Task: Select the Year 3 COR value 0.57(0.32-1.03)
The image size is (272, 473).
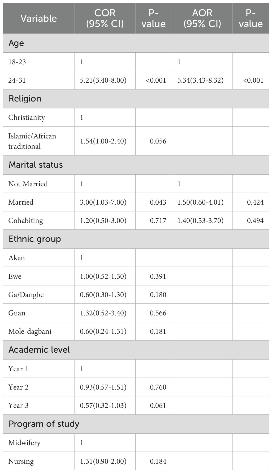Action: click(x=103, y=406)
